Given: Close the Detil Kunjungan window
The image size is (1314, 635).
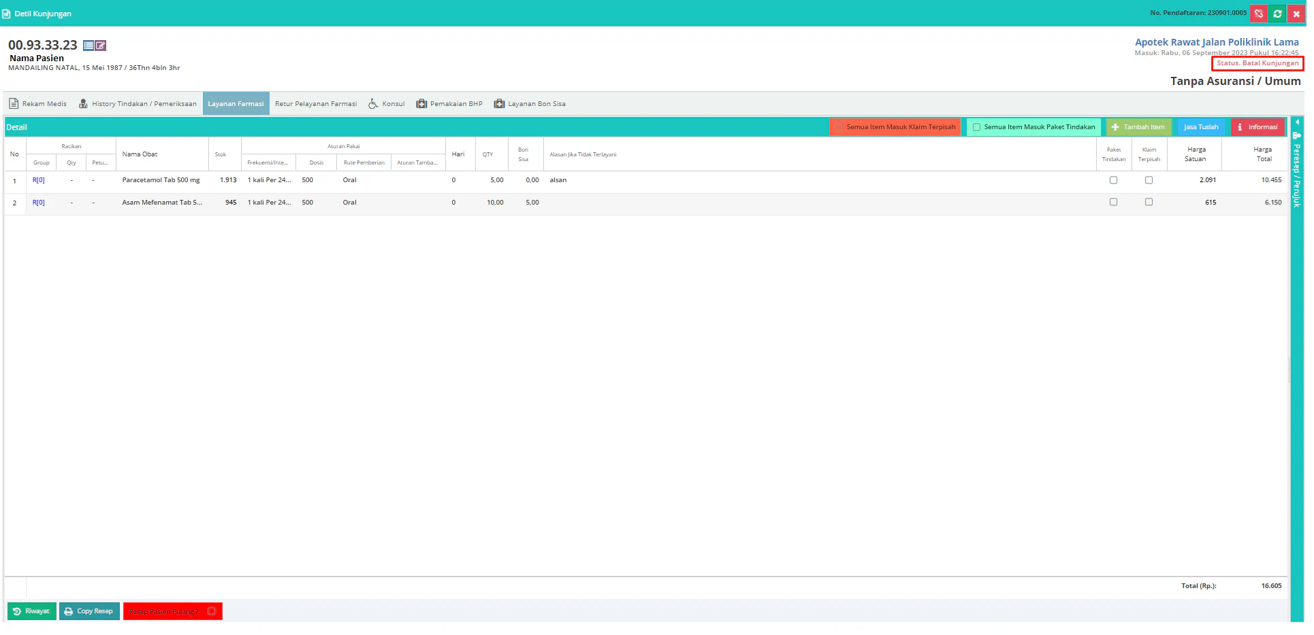Looking at the screenshot, I should click(1296, 14).
